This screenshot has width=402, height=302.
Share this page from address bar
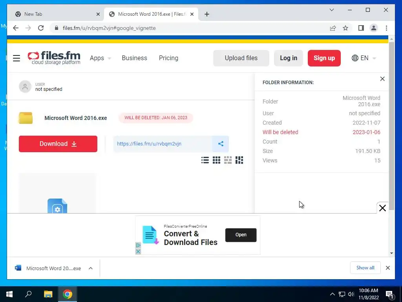(x=333, y=28)
